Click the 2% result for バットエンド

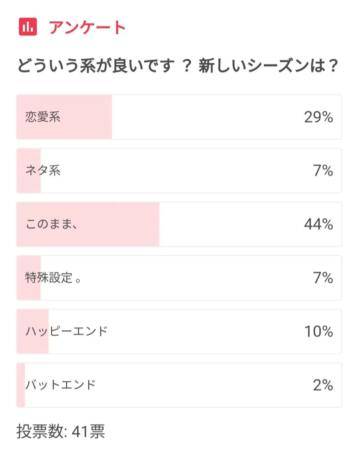coord(322,385)
